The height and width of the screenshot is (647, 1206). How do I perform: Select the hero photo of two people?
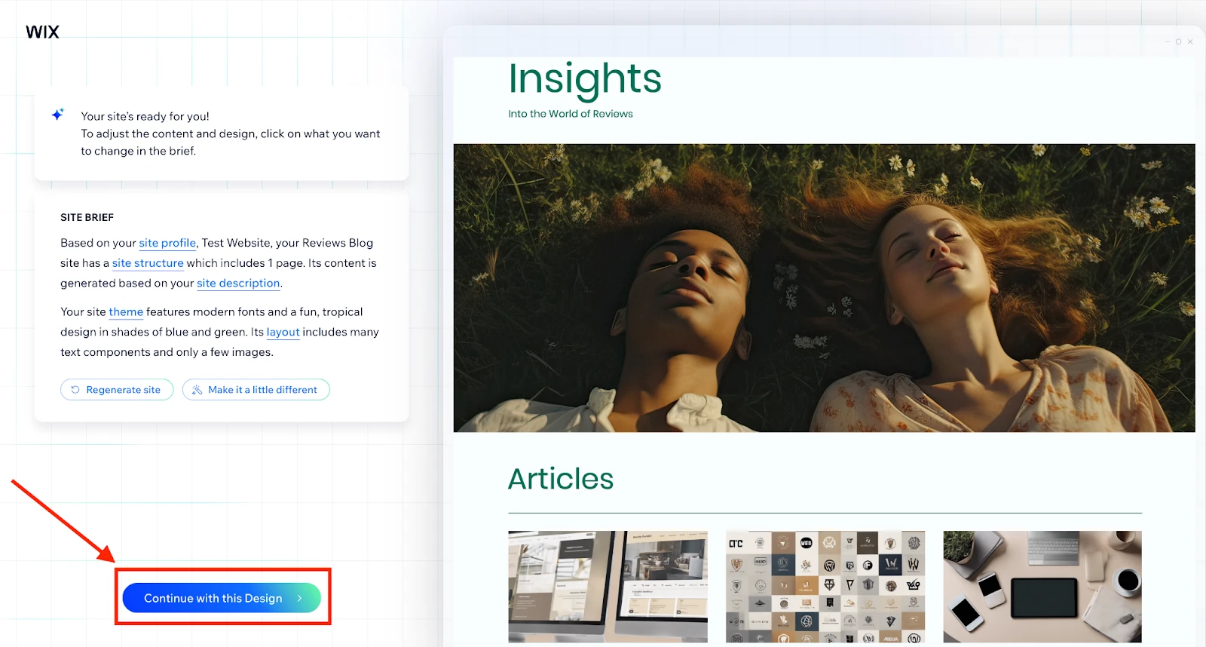(825, 288)
